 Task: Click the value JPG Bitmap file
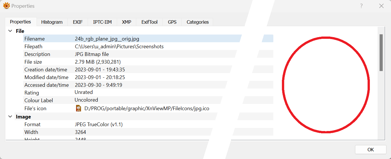point(92,54)
